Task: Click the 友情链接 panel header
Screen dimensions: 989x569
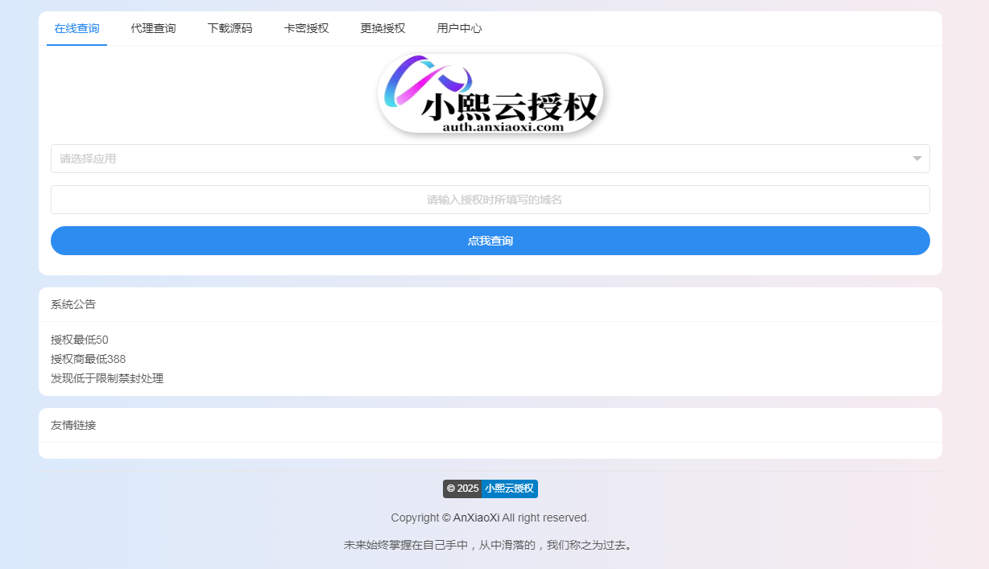Action: (490, 425)
